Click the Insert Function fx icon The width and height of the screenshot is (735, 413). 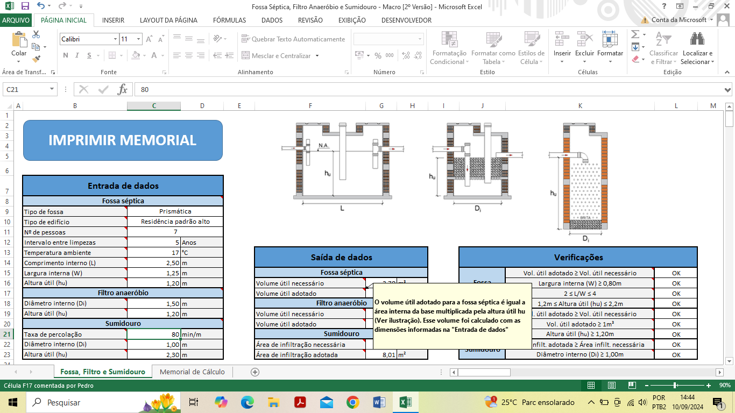click(123, 90)
